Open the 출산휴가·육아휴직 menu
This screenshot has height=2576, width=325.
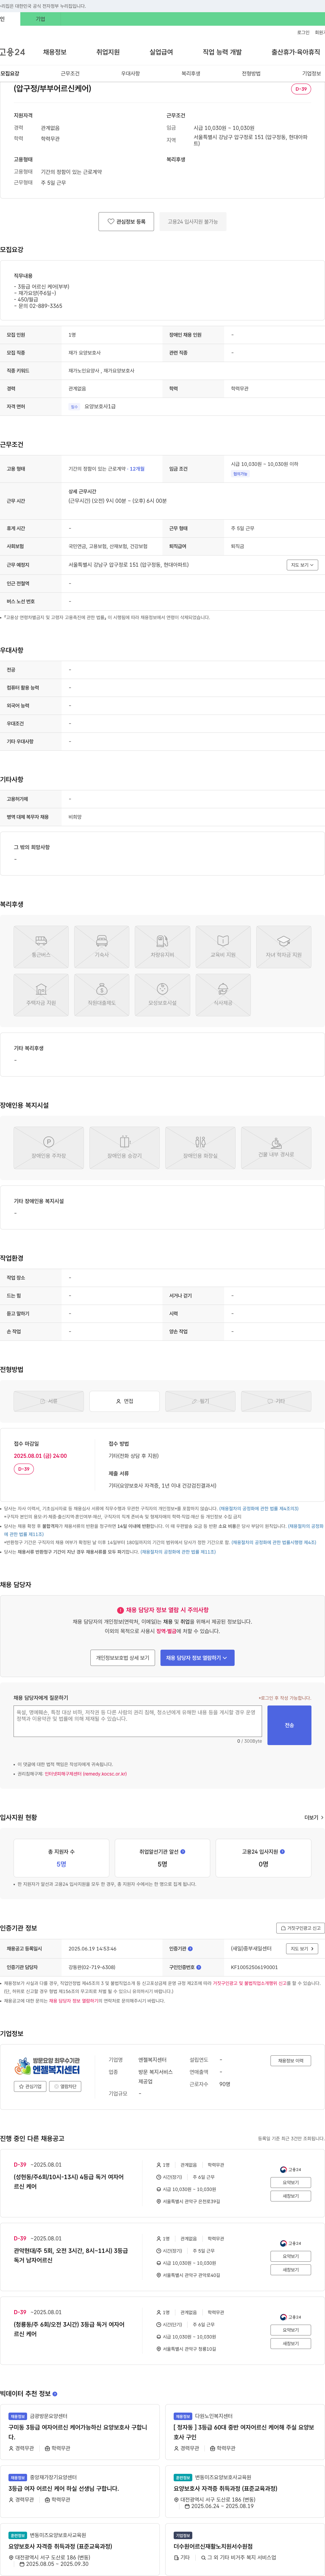tap(296, 52)
